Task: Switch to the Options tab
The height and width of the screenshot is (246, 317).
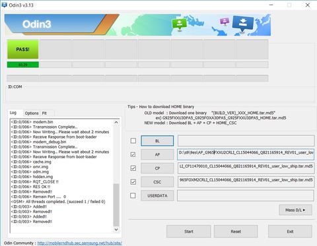Action: [x=32, y=113]
